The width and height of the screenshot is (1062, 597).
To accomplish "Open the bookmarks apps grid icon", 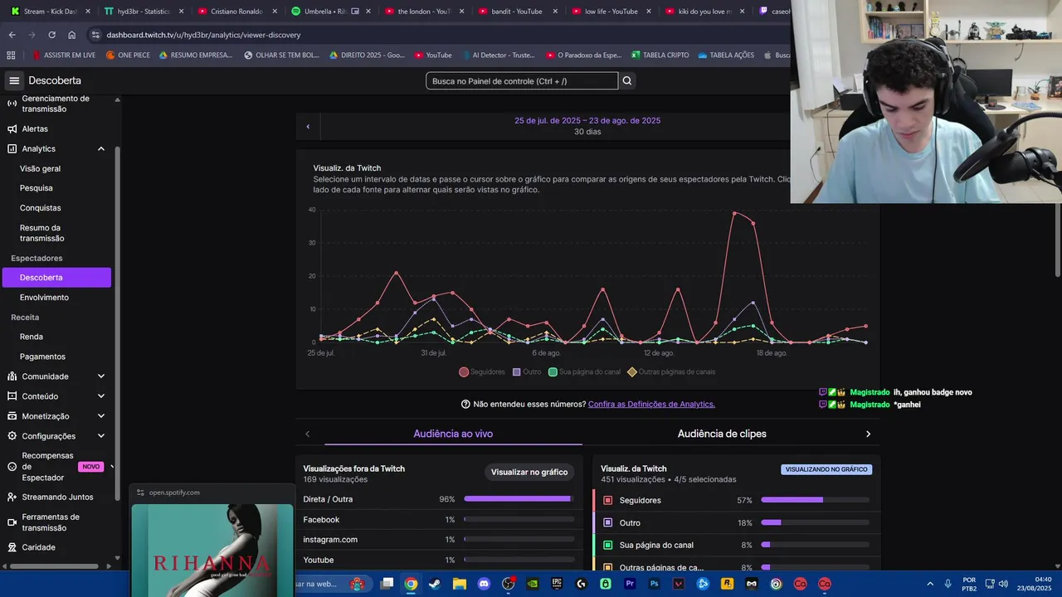I will (11, 56).
